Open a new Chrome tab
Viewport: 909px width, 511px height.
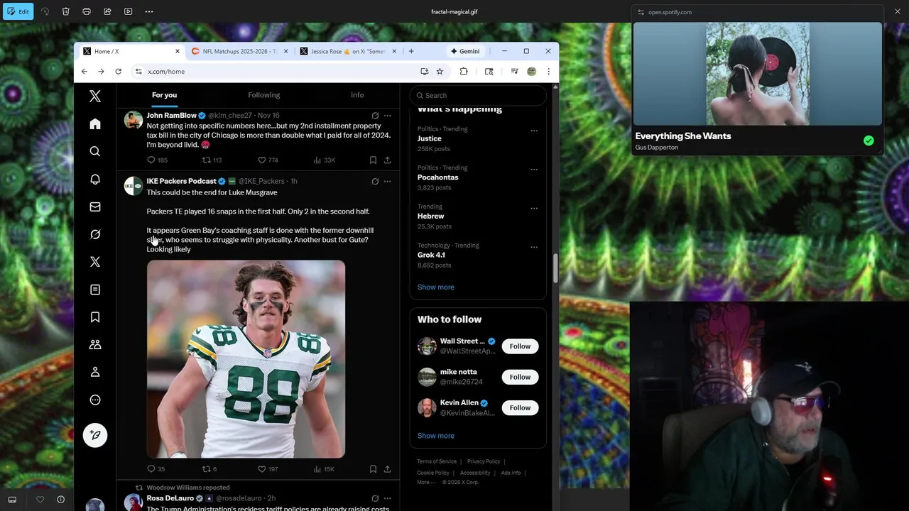click(411, 51)
